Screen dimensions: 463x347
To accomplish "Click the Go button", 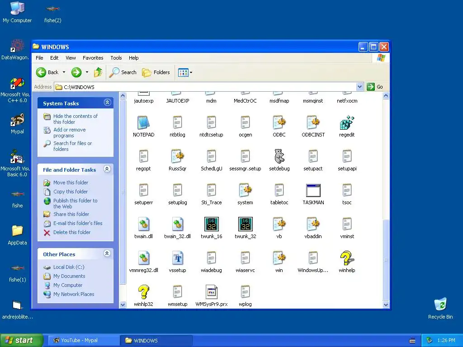I will 375,87.
